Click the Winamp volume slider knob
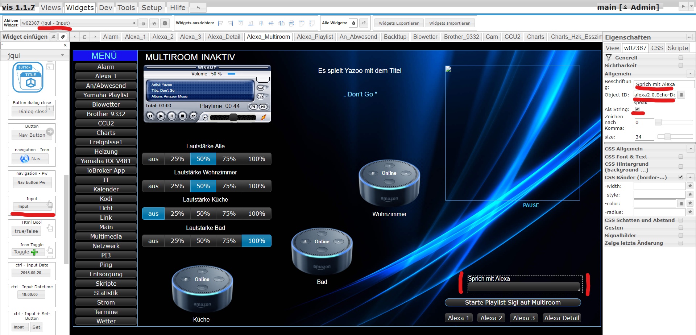The height and width of the screenshot is (335, 696). tap(233, 117)
